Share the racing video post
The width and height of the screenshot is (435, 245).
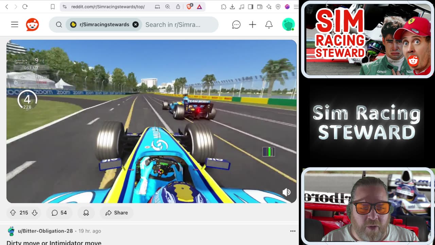tap(117, 213)
